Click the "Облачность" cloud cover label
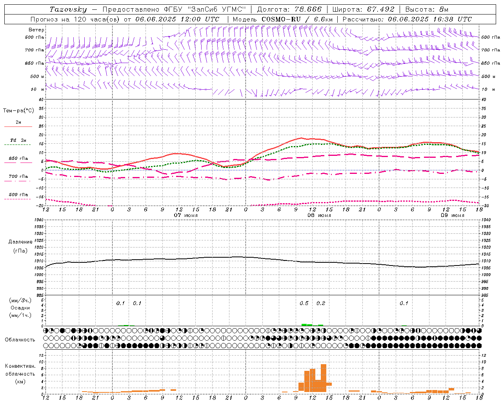This screenshot has width=502, height=401. coord(20,340)
